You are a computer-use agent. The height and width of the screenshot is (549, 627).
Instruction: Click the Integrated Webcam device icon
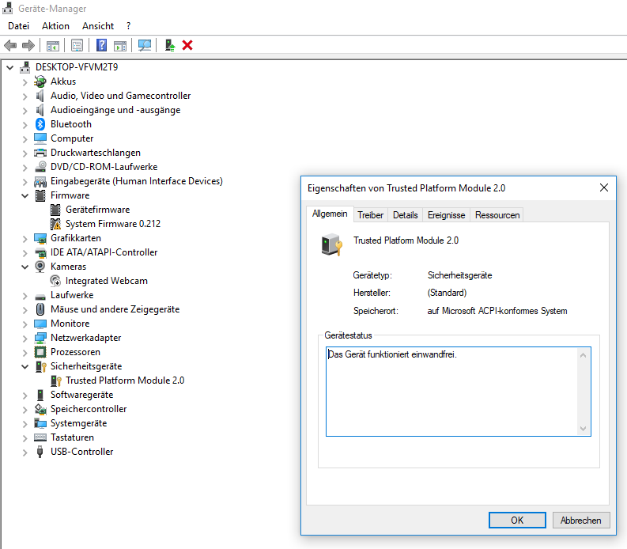[55, 281]
